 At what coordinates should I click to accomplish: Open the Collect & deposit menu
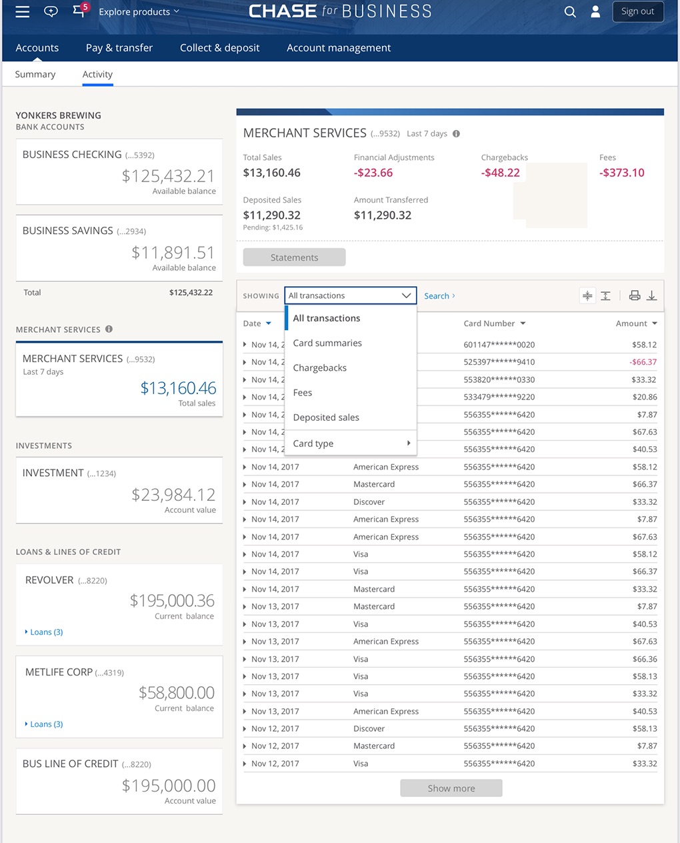point(220,48)
